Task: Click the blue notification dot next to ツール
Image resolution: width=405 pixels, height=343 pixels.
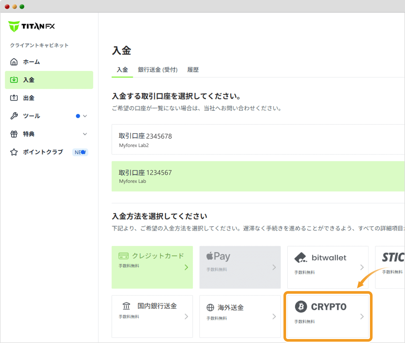Action: click(x=78, y=116)
